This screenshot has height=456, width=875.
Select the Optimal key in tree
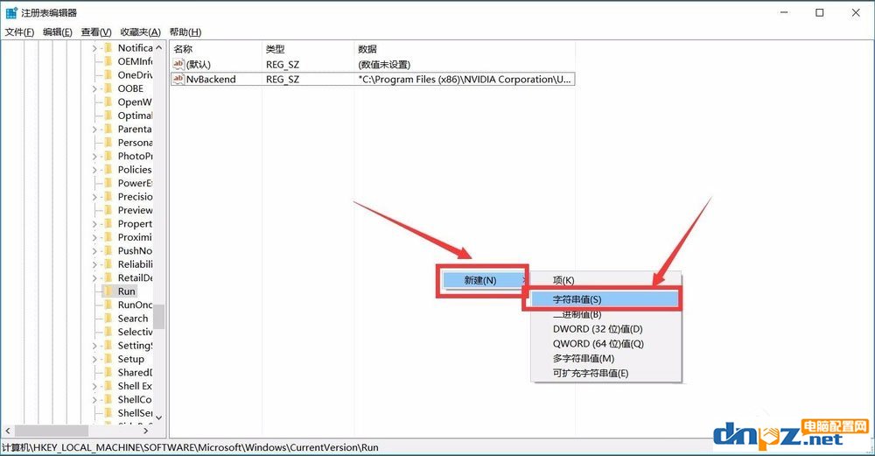pos(135,116)
